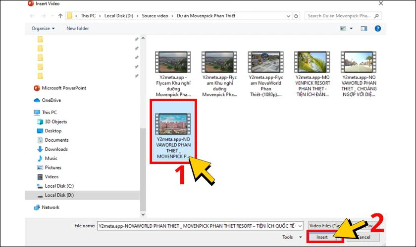Open the Help question mark icon

pos(378,28)
